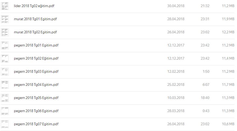Screen dimensions: 237x131
Task: Select file name murat 2018 Tg02 Egitim.pdf
Action: click(35, 32)
